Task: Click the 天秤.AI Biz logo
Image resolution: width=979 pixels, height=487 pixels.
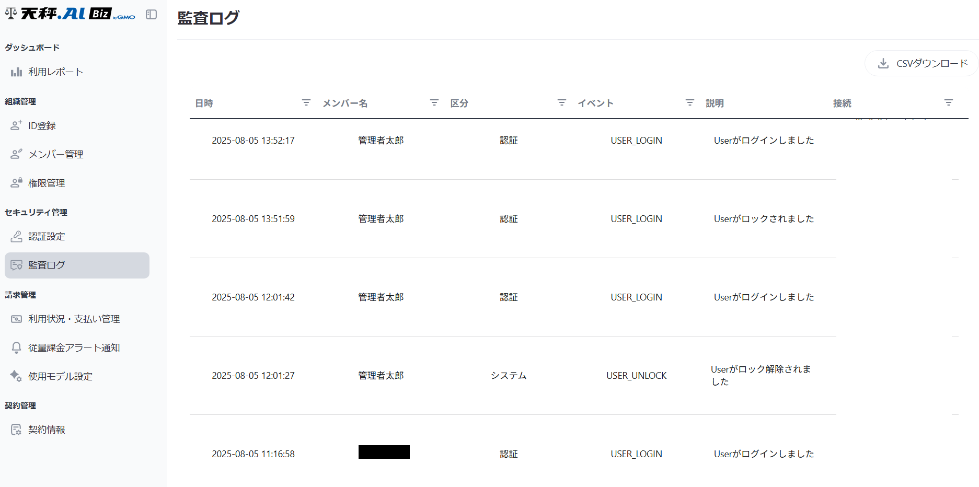Action: click(70, 14)
